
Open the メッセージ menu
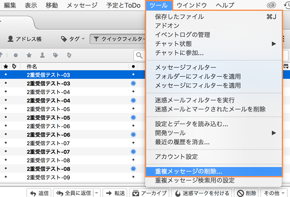click(82, 5)
